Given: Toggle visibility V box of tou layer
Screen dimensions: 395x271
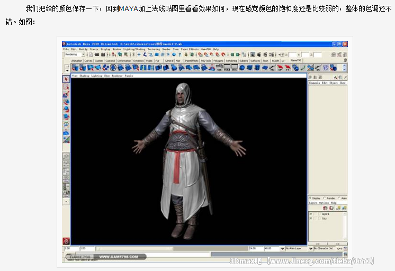Looking at the screenshot, I should (311, 219).
